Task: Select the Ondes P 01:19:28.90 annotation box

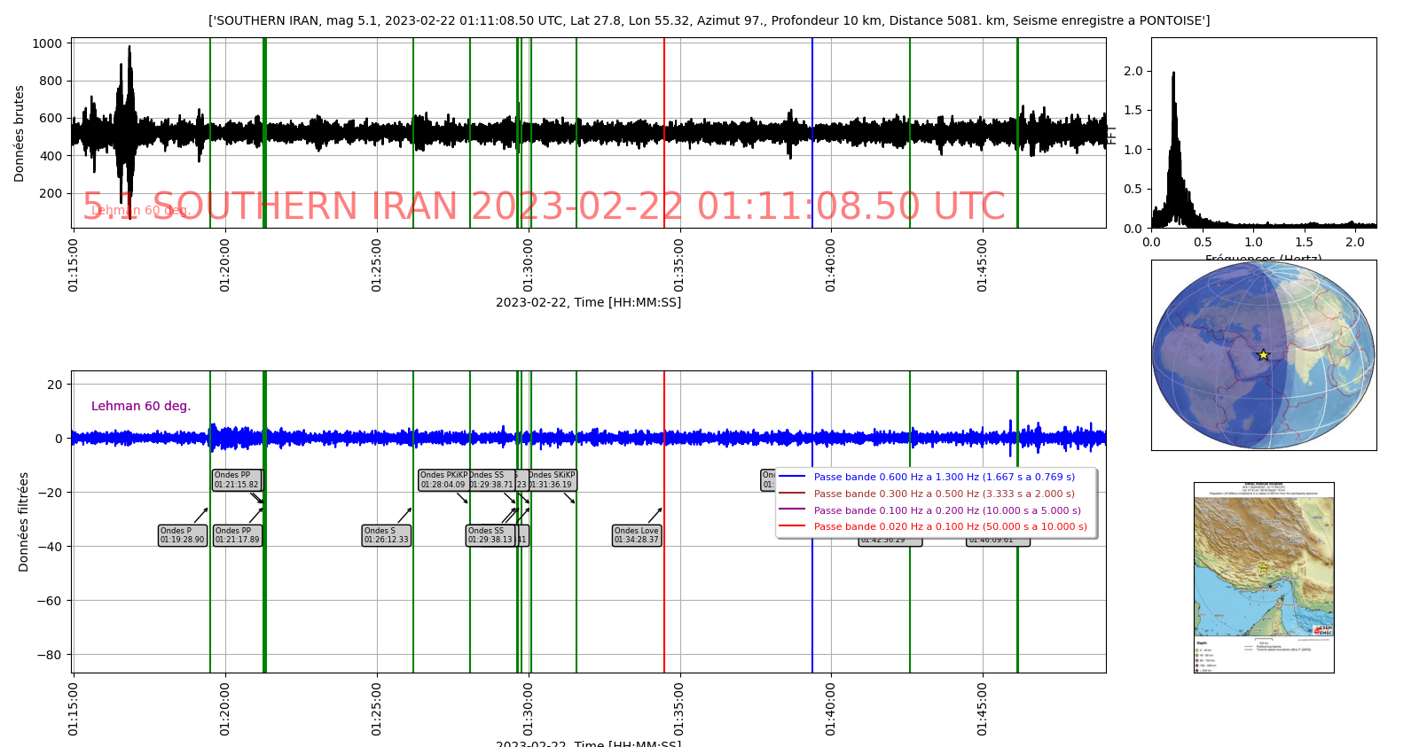Action: (x=183, y=535)
